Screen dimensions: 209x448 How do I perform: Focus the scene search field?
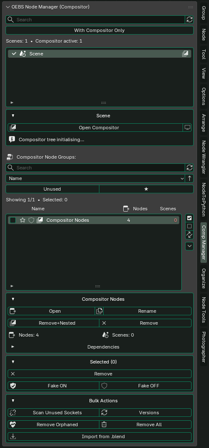pos(96,20)
